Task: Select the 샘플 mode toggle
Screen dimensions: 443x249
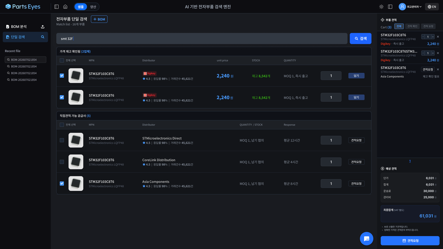Action: (x=81, y=7)
